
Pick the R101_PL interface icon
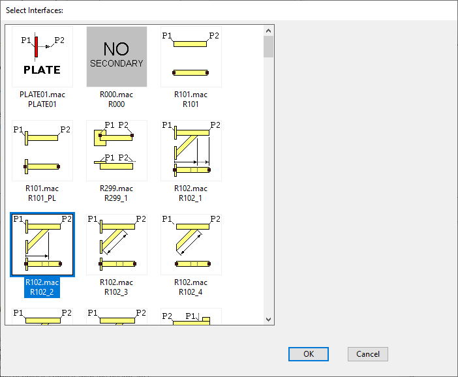tap(42, 151)
